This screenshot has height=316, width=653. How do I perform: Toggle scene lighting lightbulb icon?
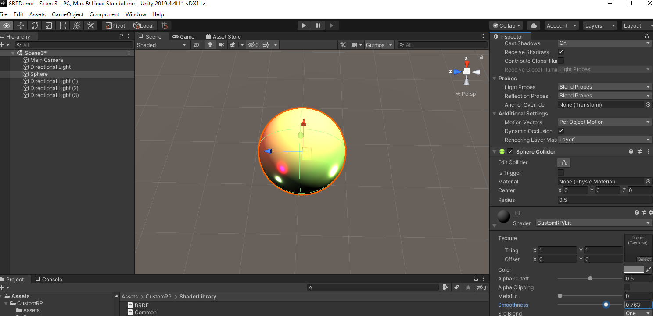[210, 45]
